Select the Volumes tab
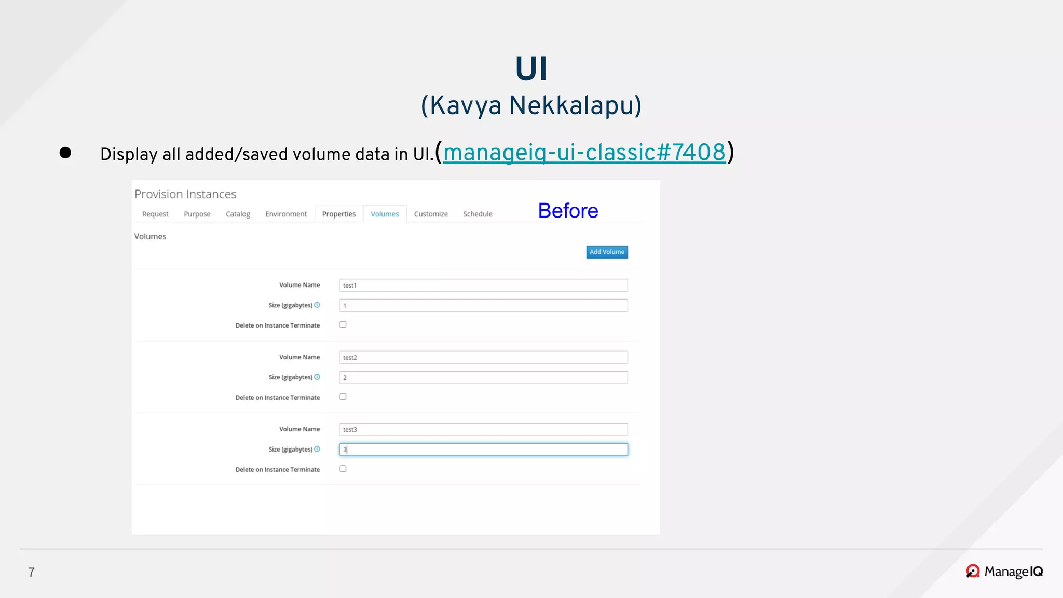 pyautogui.click(x=385, y=214)
